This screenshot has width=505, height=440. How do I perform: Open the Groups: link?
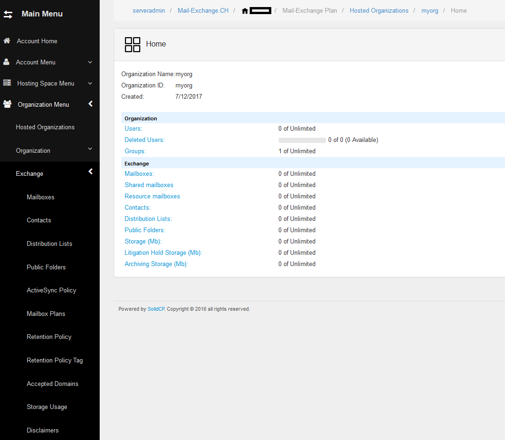point(135,151)
